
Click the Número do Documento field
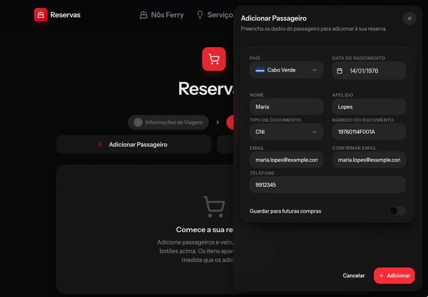[369, 132]
